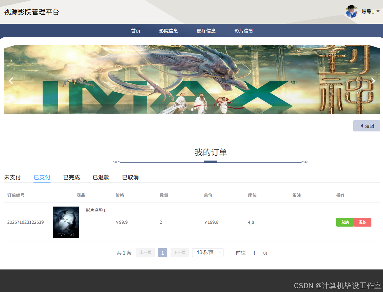Open 影院信息 navigation item
The height and width of the screenshot is (292, 383).
(x=169, y=31)
